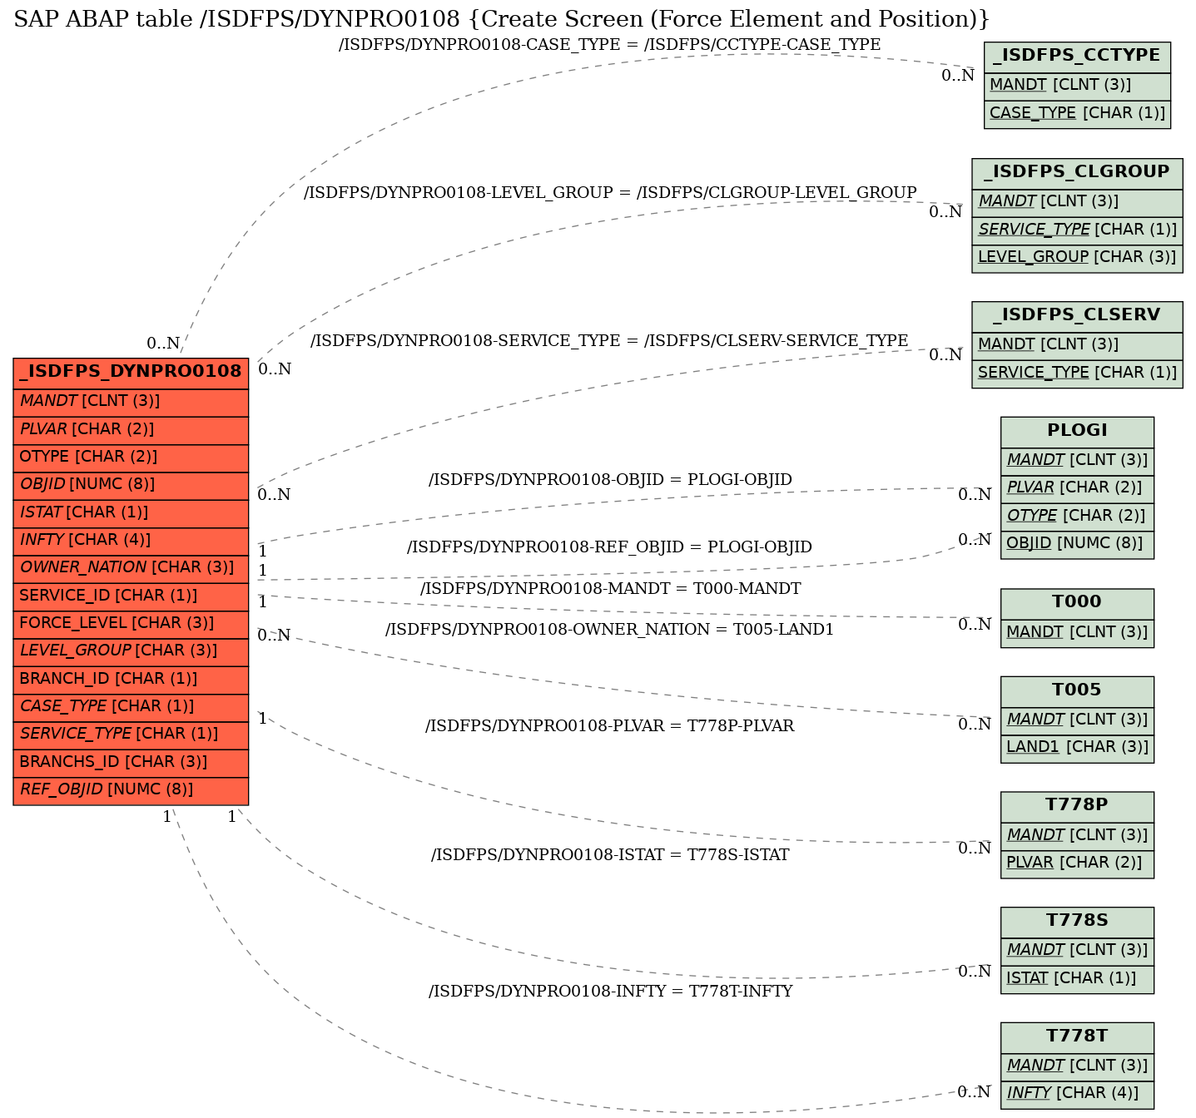Select OWNER_NATION [CHAR (3)] field
Screen dimensions: 1196x1118
[131, 567]
